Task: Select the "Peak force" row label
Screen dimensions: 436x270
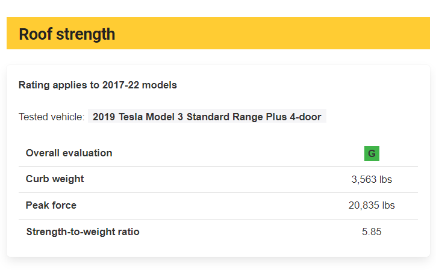Action: 51,205
